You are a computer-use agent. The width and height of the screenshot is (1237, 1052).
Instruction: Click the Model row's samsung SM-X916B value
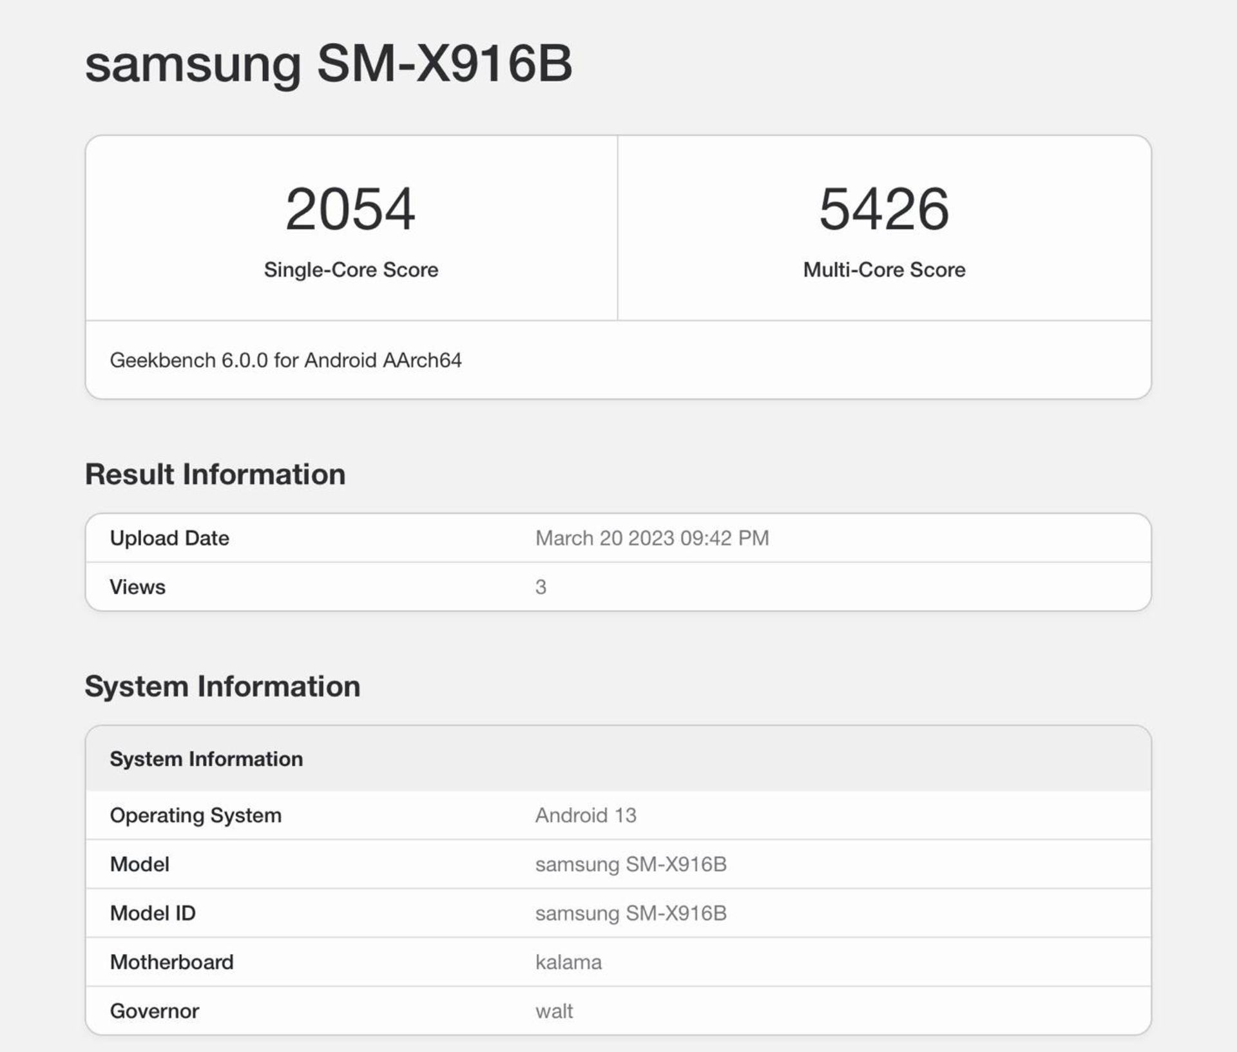[631, 864]
